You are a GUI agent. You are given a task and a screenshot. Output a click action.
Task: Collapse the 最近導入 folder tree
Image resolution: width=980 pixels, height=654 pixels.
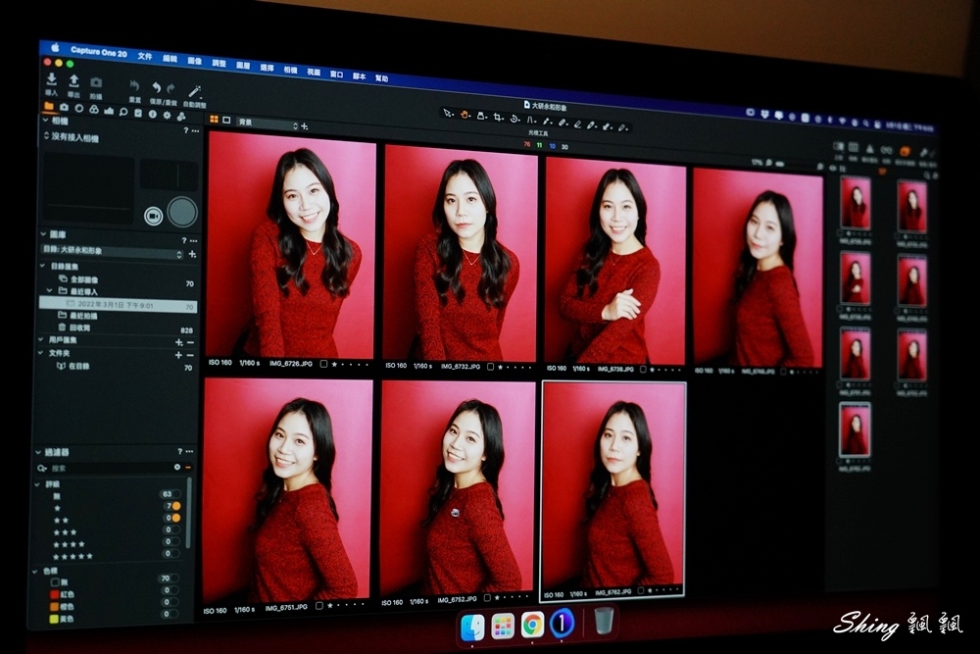tap(50, 291)
